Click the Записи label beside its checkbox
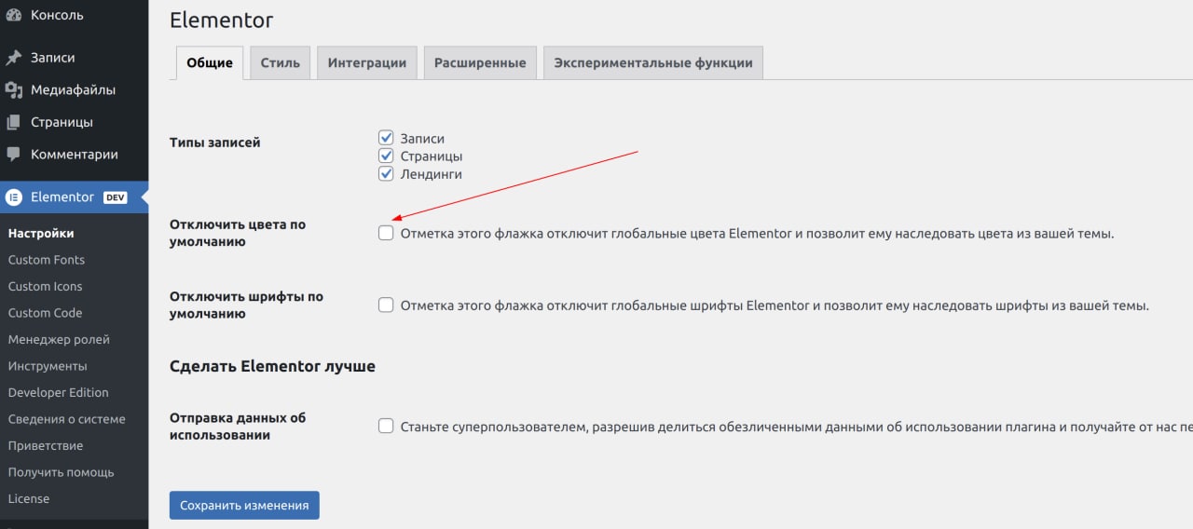 (422, 138)
